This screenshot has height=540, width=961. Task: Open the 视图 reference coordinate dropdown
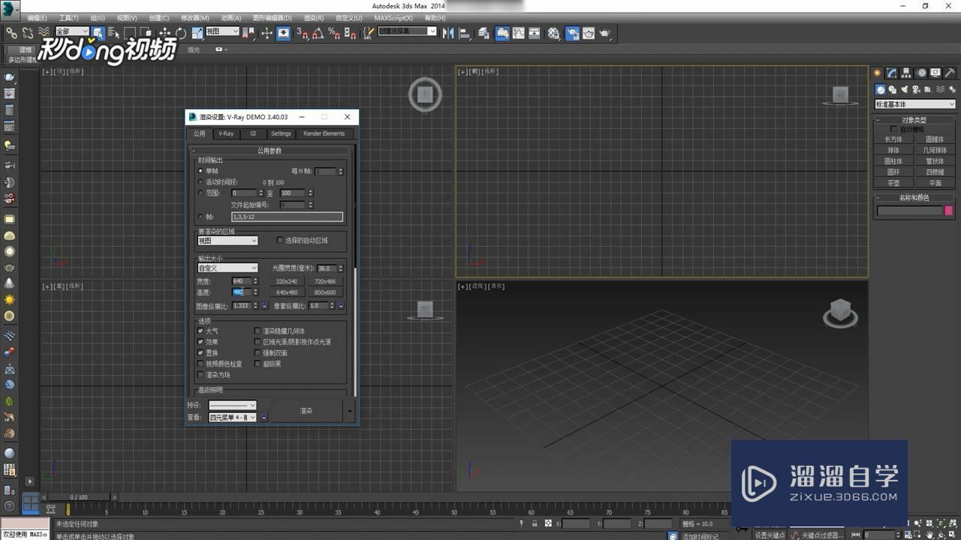(x=222, y=31)
